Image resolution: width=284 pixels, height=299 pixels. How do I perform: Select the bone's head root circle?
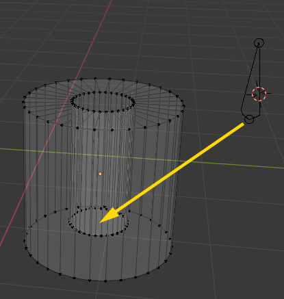point(249,119)
